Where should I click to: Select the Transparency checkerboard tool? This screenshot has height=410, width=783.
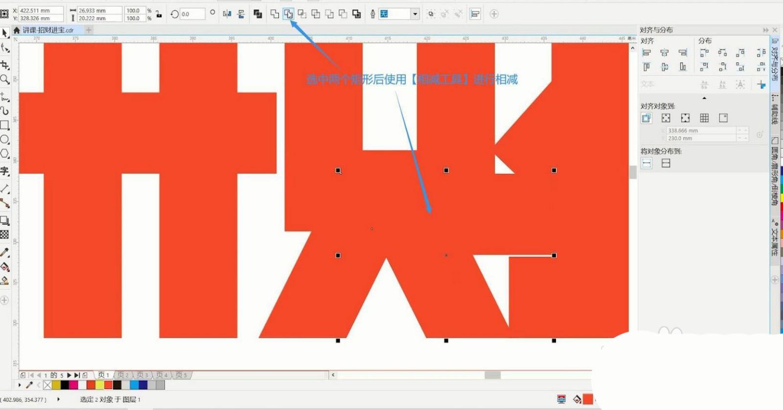5,235
